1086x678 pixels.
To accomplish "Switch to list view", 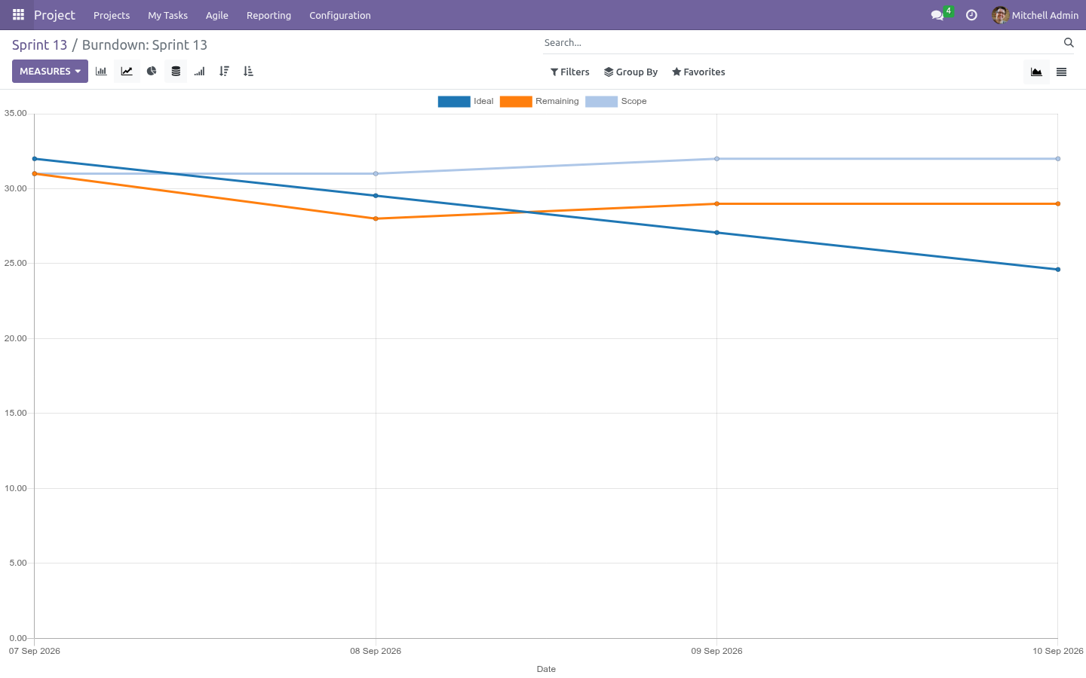I will click(1061, 72).
